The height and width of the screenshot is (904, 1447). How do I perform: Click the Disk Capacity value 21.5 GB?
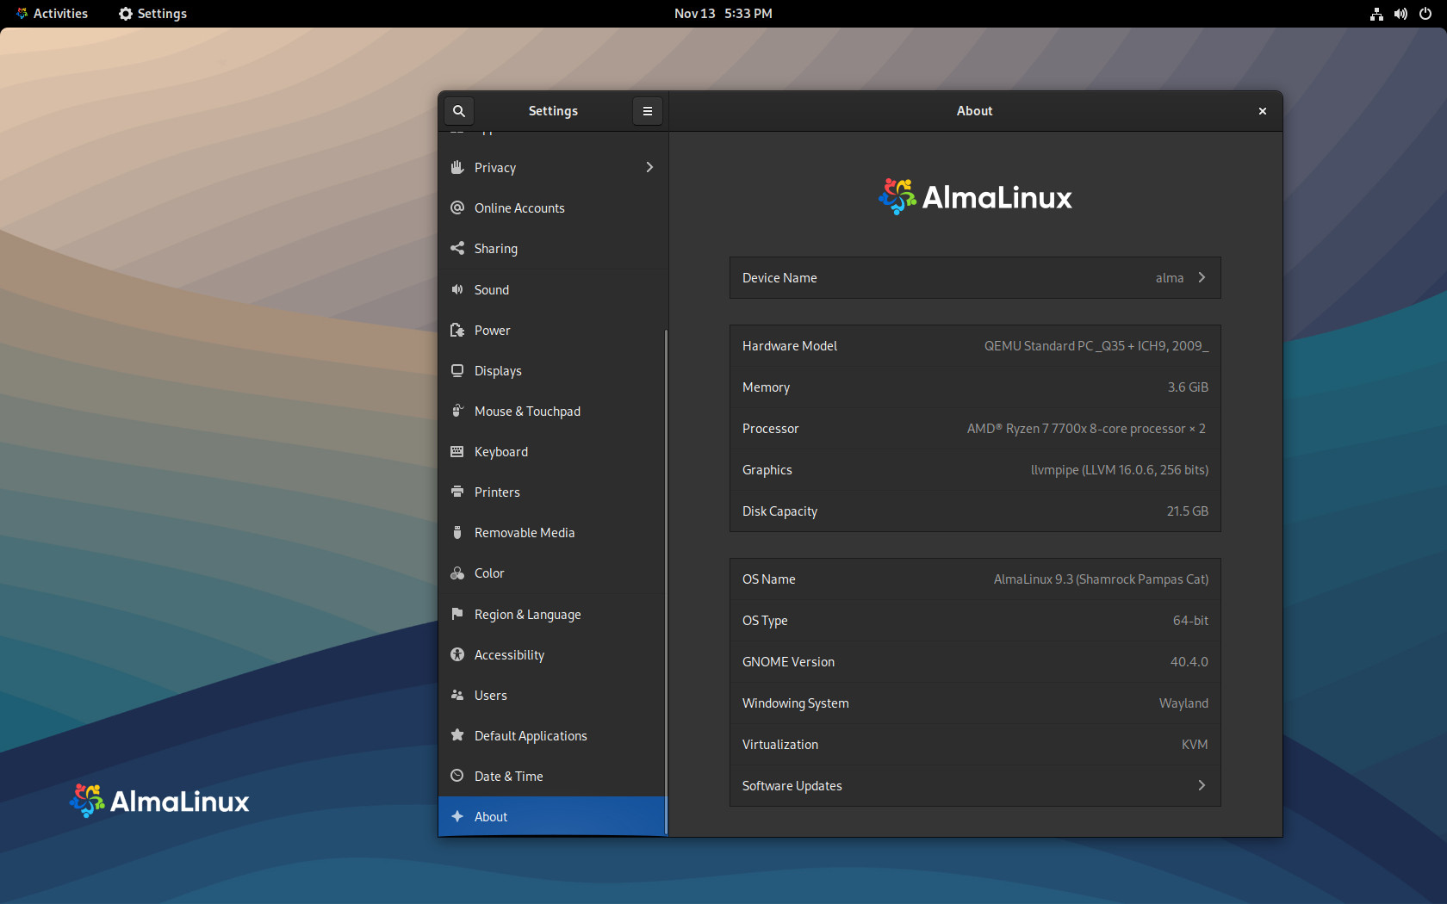tap(1188, 511)
